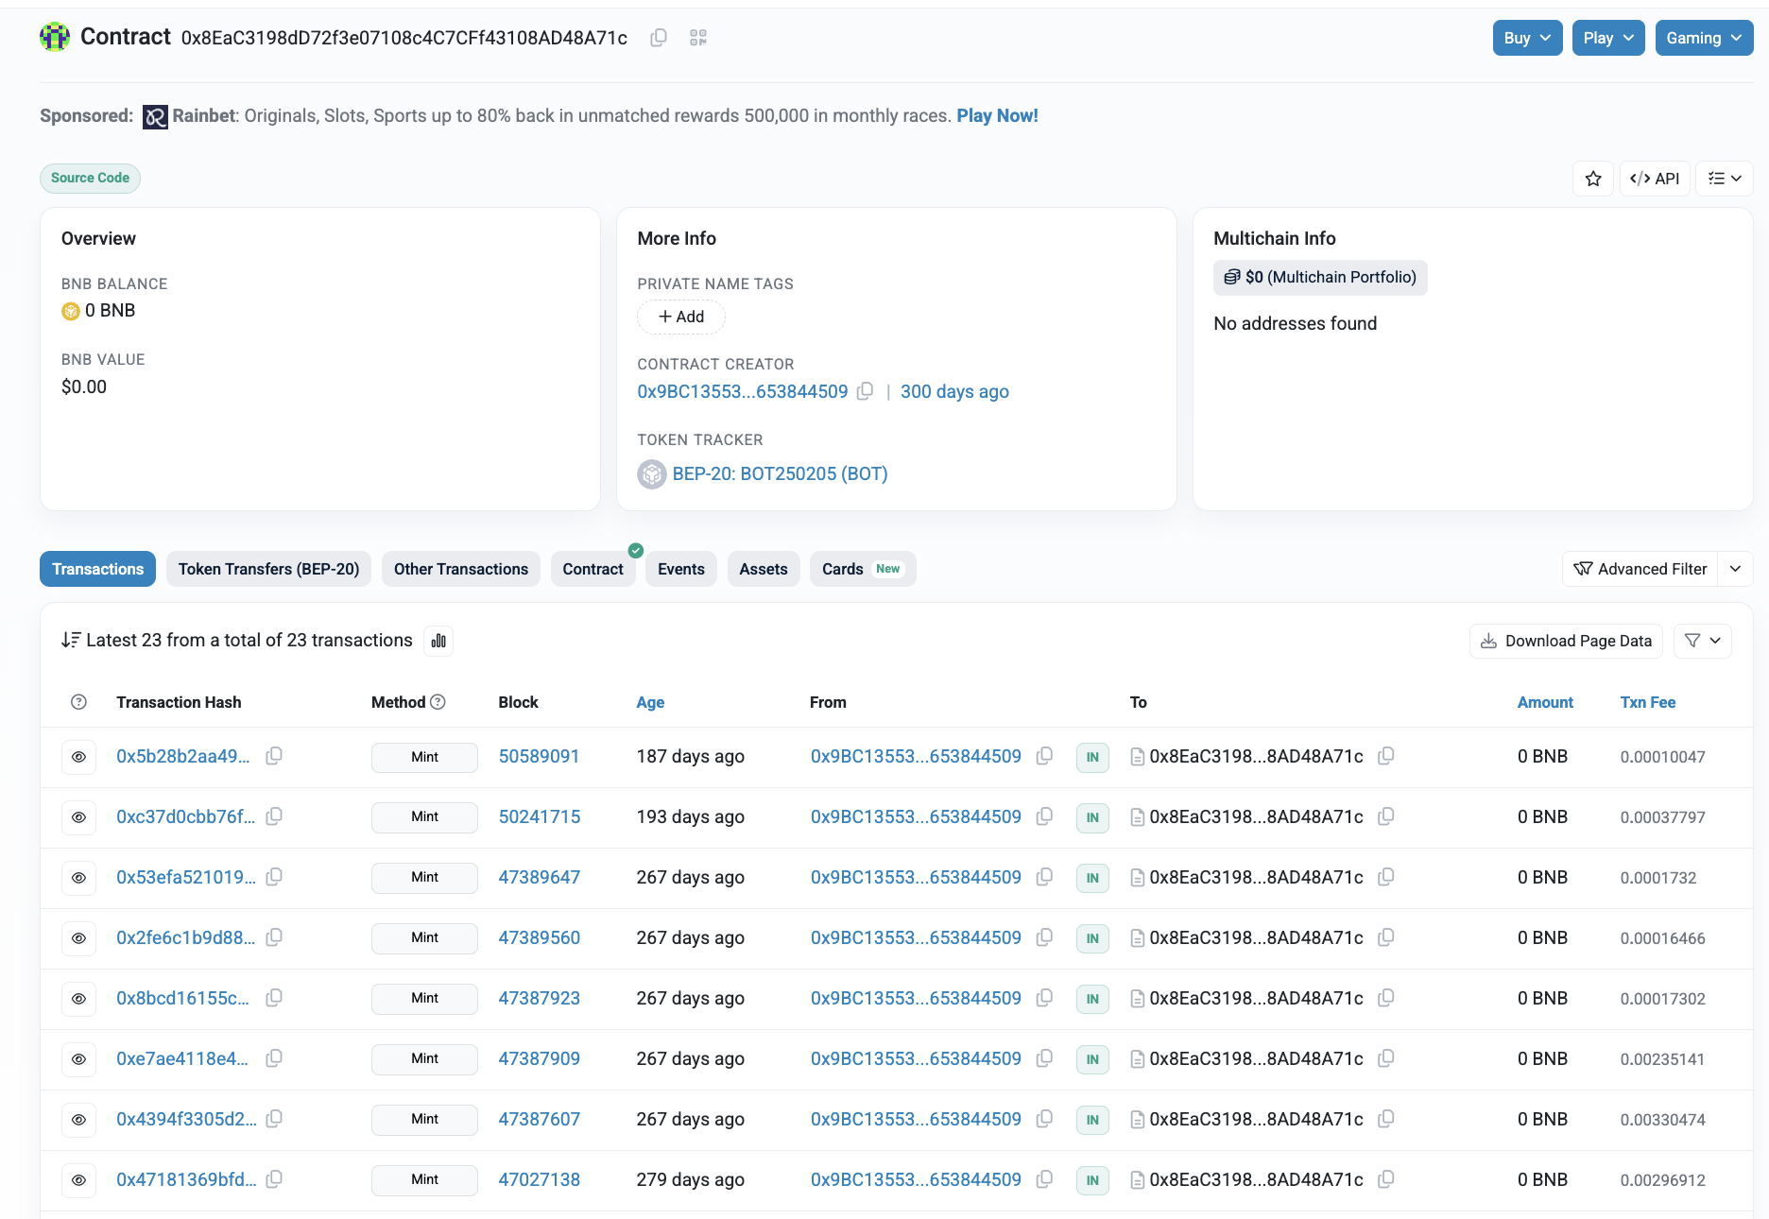Toggle preview on transaction 0xc37d0cbb76f...
The height and width of the screenshot is (1219, 1769).
tap(78, 816)
